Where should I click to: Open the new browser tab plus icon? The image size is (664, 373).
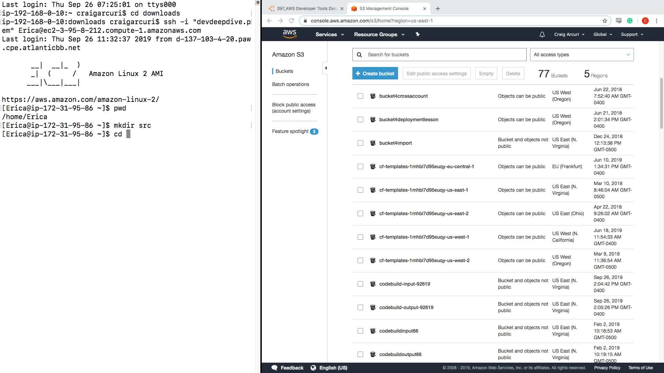(x=438, y=9)
